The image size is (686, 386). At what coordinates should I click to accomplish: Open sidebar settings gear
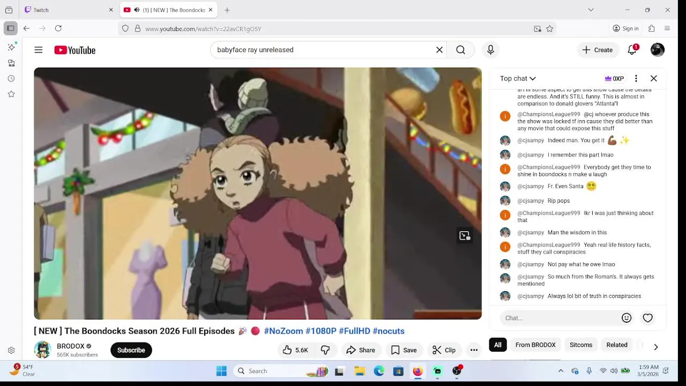tap(11, 351)
